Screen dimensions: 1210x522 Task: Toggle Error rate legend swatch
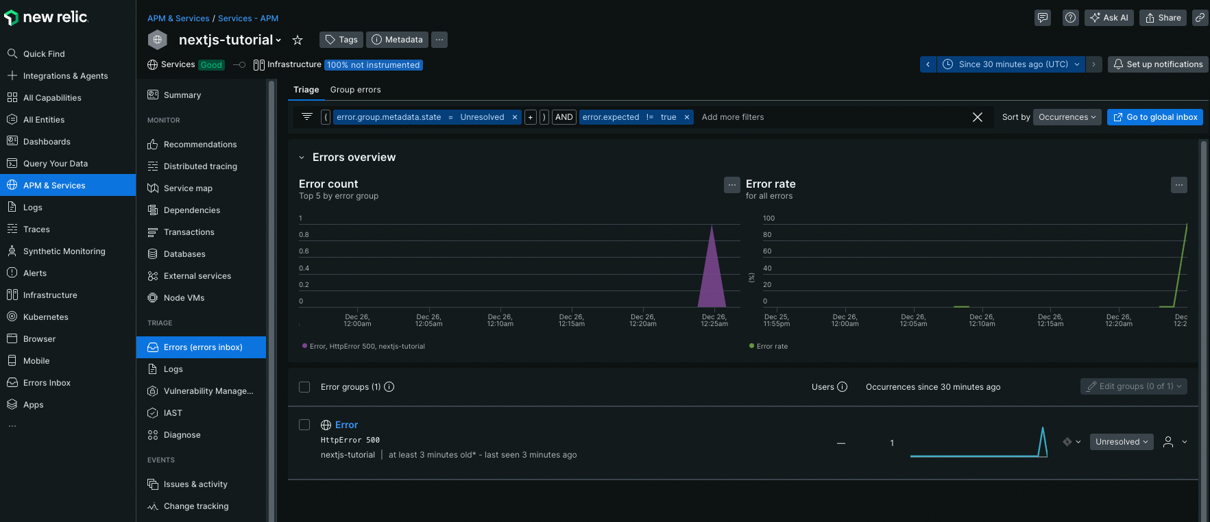[x=751, y=347]
